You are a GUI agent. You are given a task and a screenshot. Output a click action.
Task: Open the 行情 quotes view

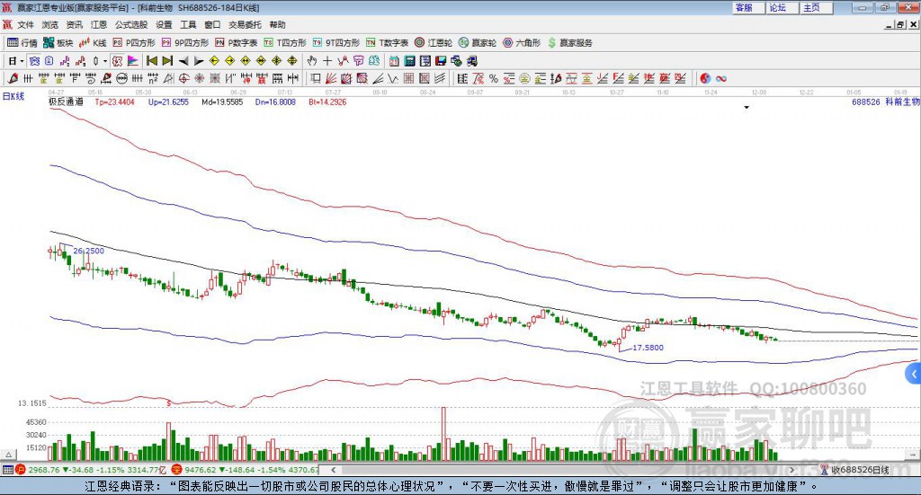22,43
